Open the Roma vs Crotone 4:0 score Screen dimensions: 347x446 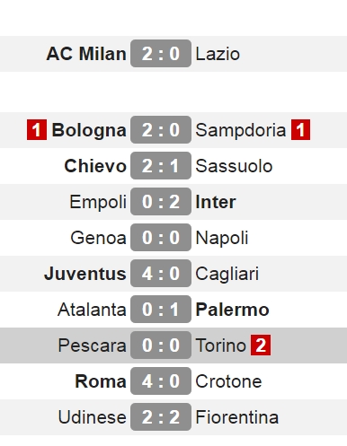pos(161,381)
